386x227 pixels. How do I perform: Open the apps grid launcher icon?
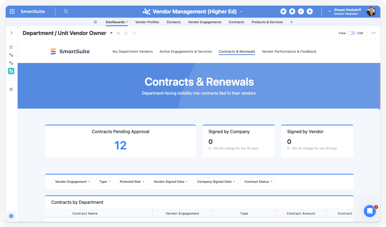[12, 11]
